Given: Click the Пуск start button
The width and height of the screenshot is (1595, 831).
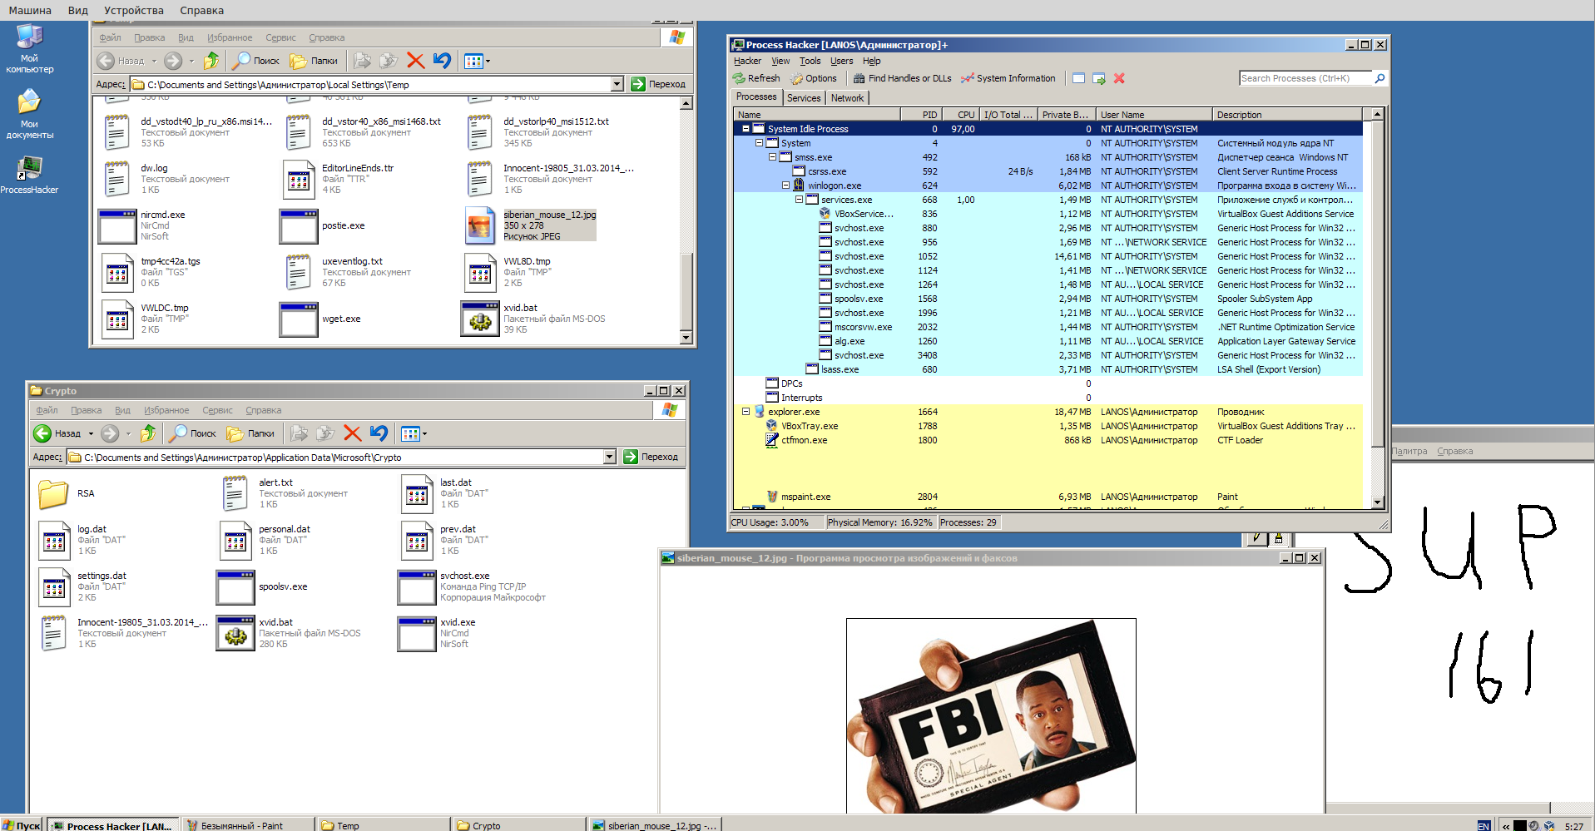Looking at the screenshot, I should click(22, 825).
